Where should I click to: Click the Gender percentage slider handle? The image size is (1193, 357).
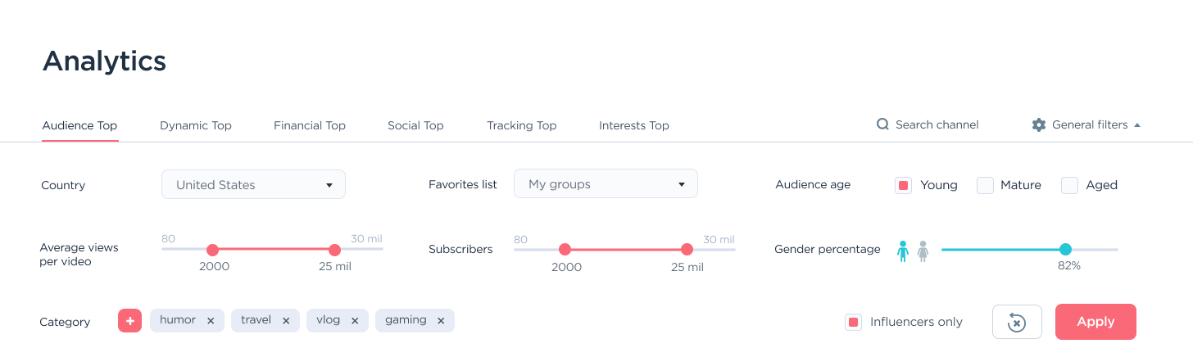point(1065,249)
